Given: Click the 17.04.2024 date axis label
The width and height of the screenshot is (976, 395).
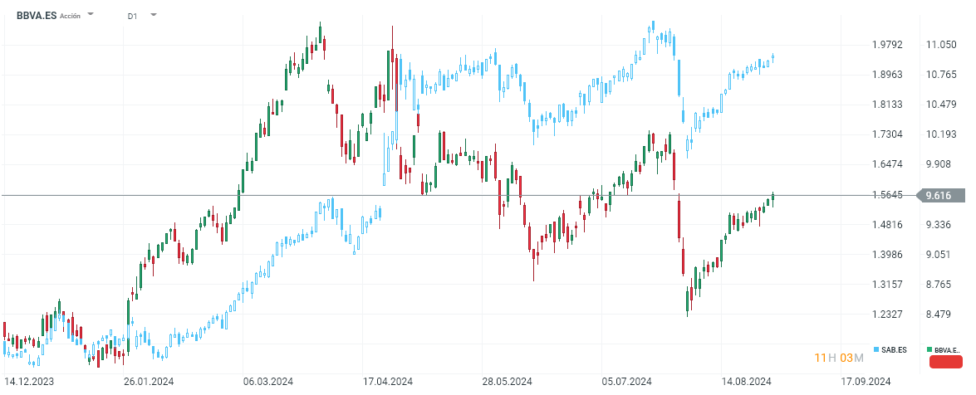Looking at the screenshot, I should pyautogui.click(x=390, y=382).
